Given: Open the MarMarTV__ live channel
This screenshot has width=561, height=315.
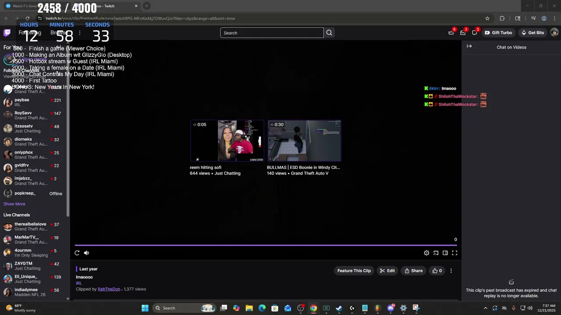Looking at the screenshot, I should (34, 240).
